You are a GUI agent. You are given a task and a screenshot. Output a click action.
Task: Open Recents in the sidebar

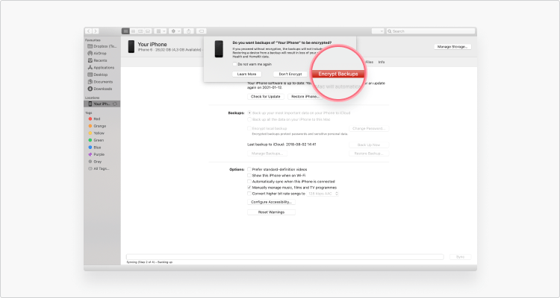97,60
